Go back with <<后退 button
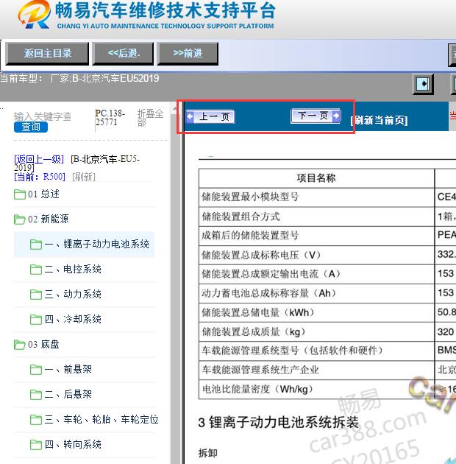Screen dimensions: 456x464 pos(123,54)
